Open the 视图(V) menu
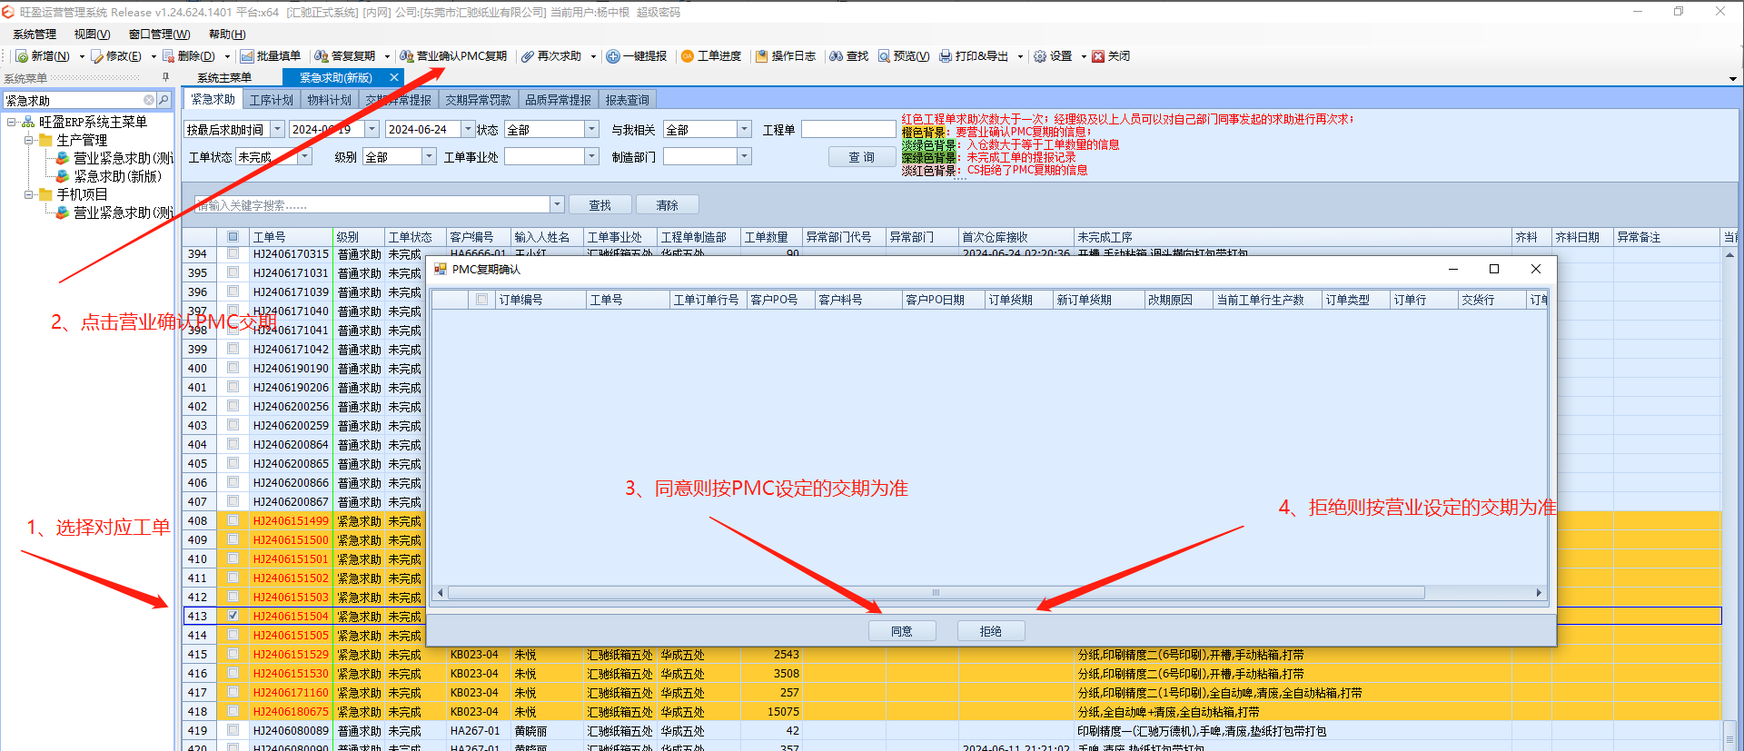The width and height of the screenshot is (1744, 751). click(x=92, y=35)
